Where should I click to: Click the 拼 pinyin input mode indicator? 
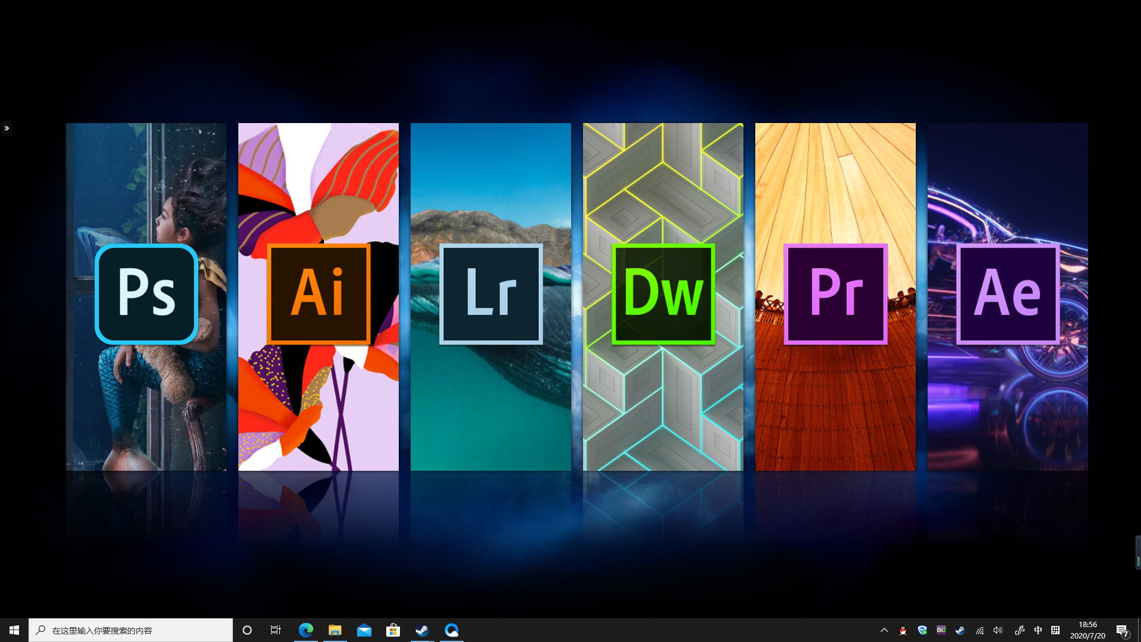tap(1055, 630)
